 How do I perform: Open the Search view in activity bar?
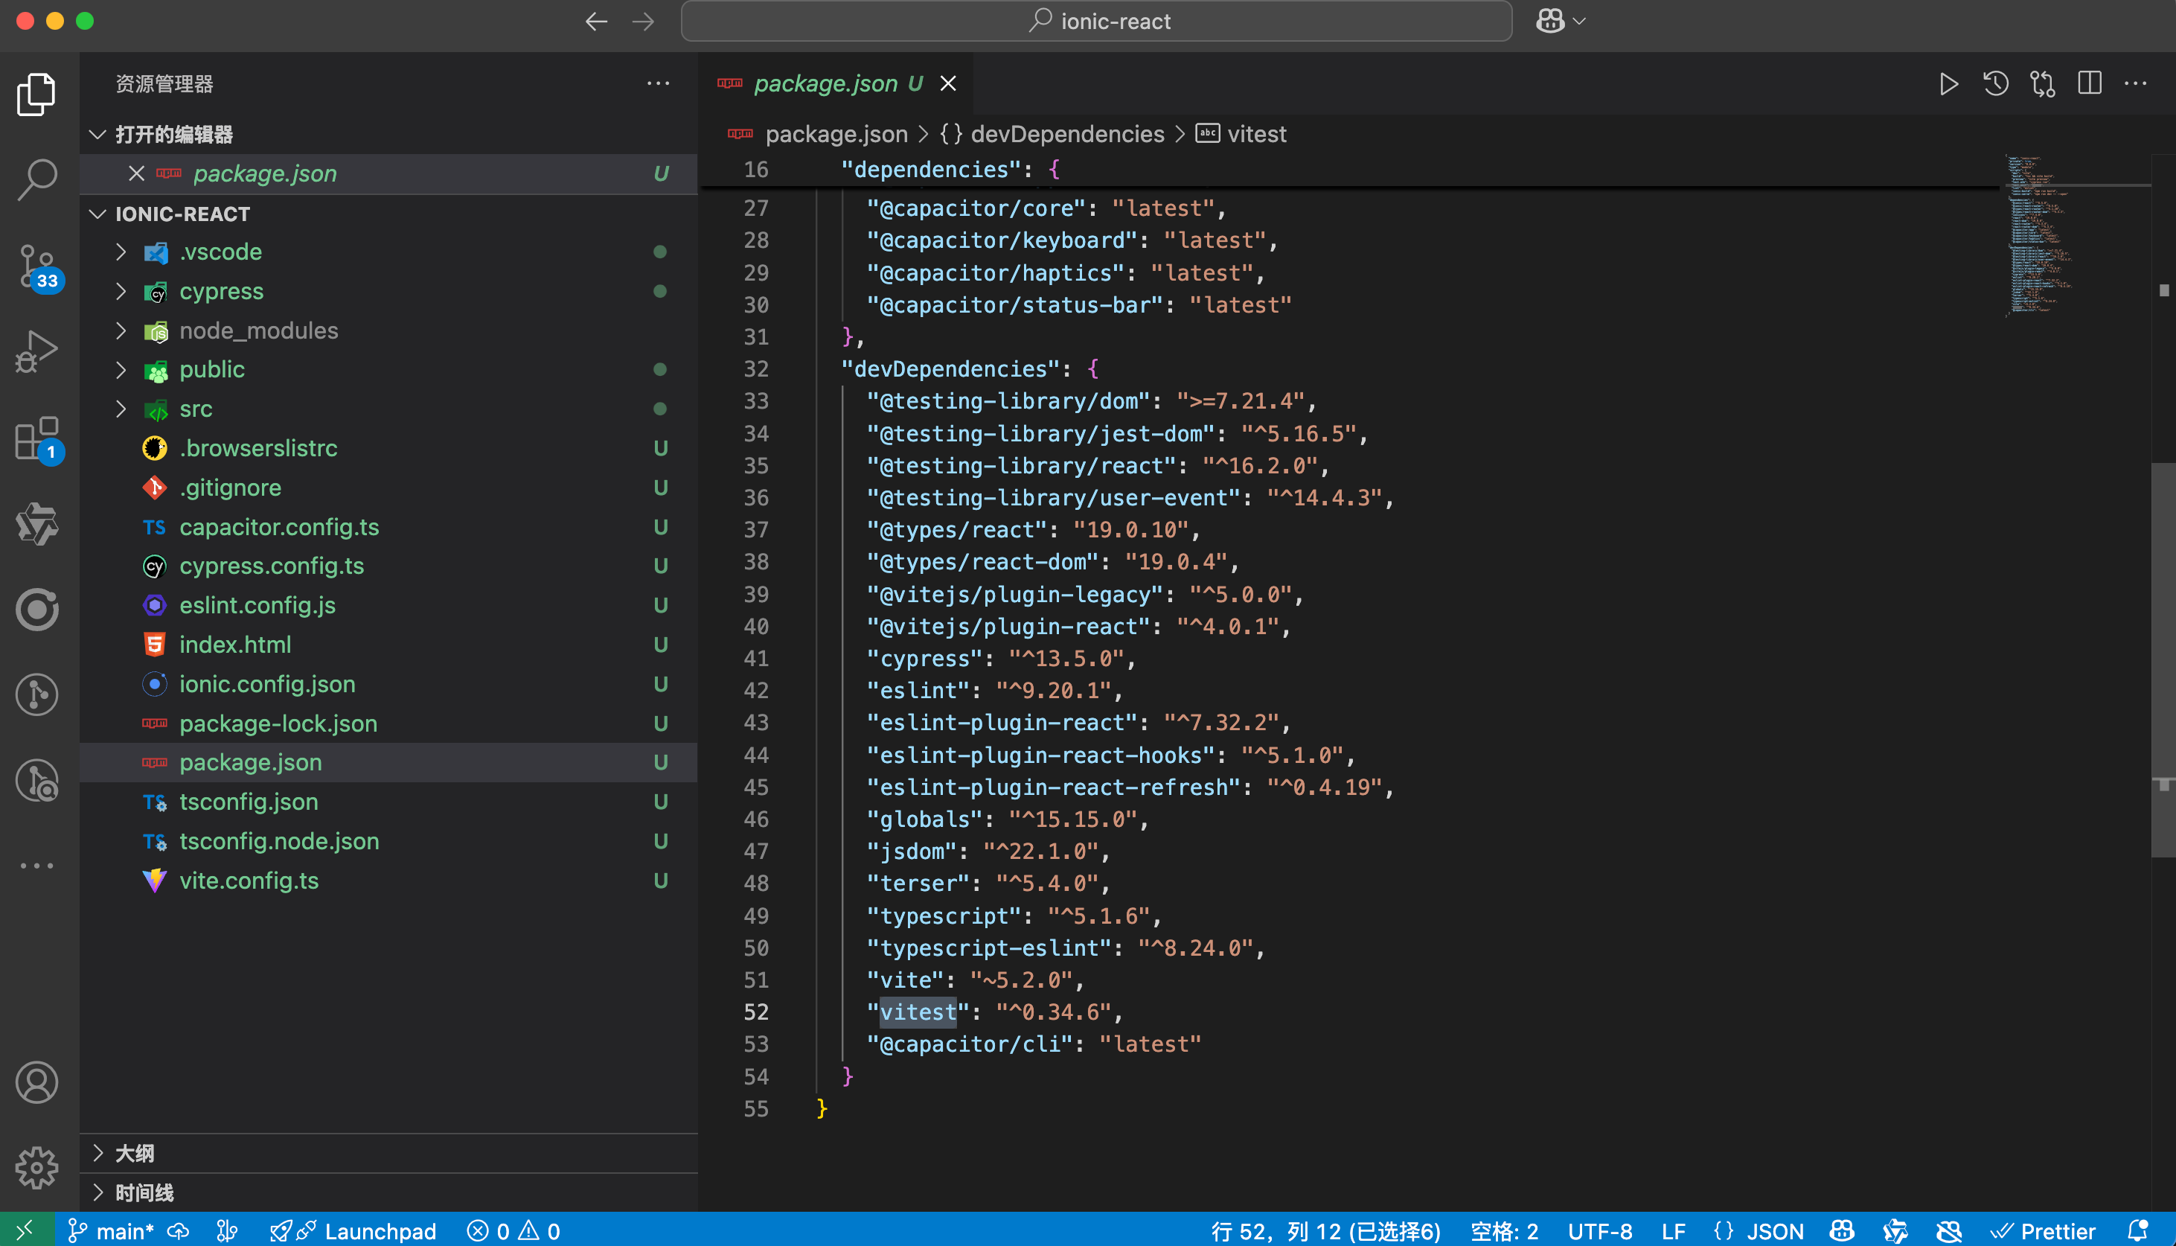coord(36,179)
